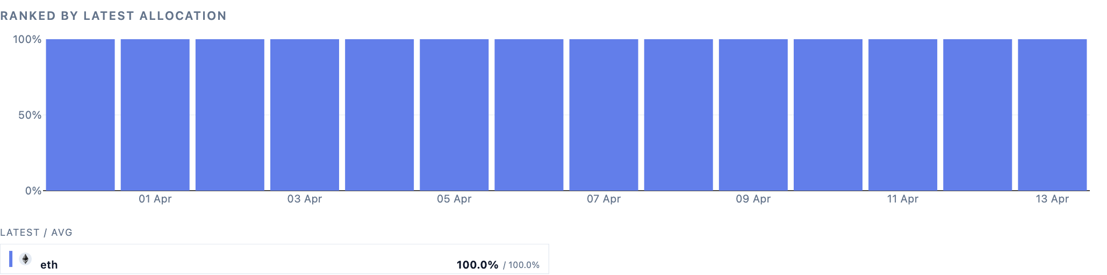The image size is (1107, 275).
Task: Select the 09 Apr bar
Action: [753, 115]
